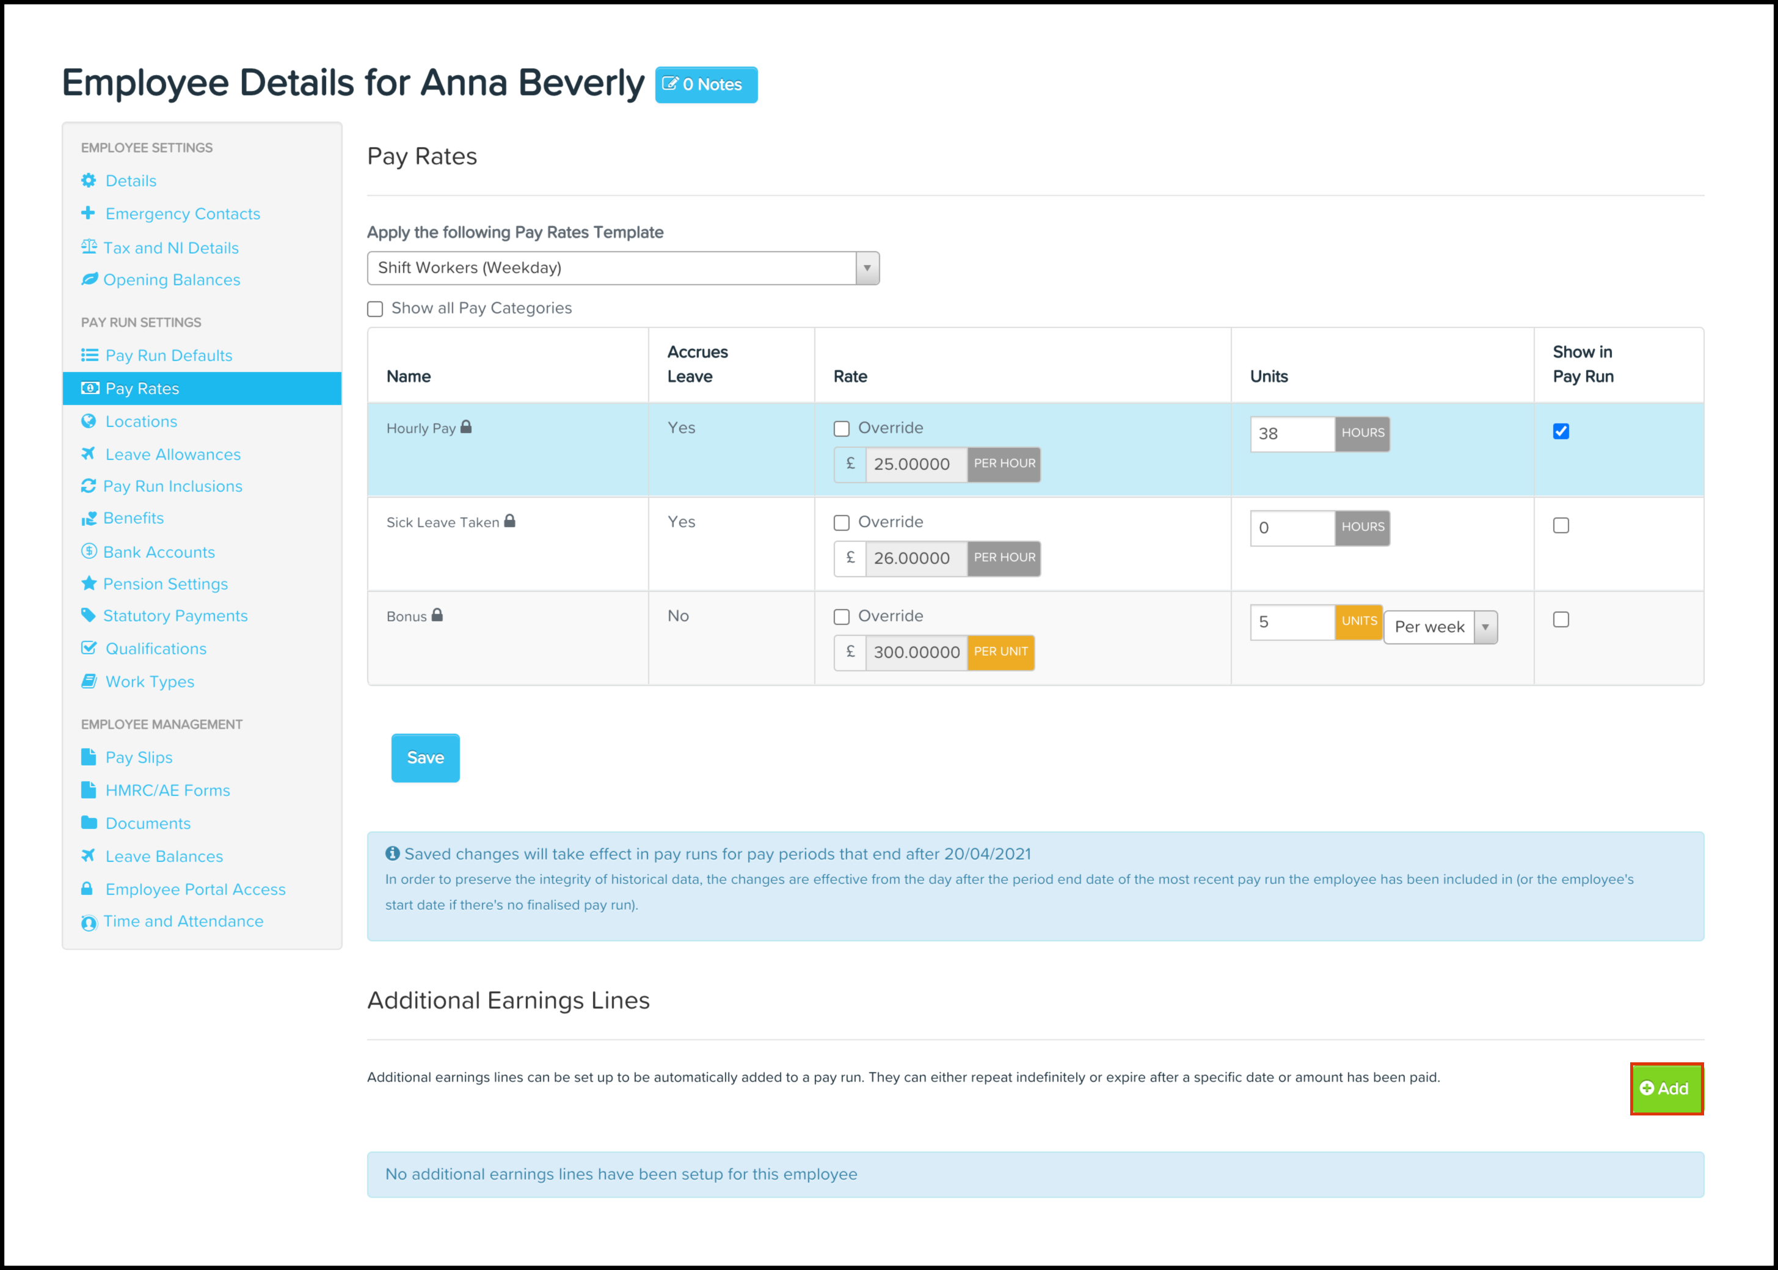Enable Show all Pay Categories checkbox
This screenshot has height=1270, width=1778.
(x=375, y=309)
